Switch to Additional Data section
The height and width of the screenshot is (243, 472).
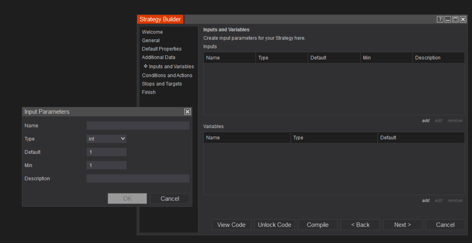(159, 57)
